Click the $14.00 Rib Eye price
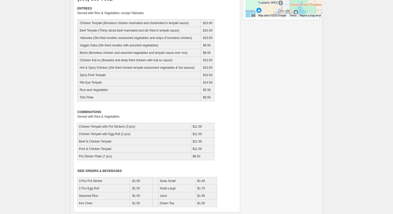 pos(208,83)
